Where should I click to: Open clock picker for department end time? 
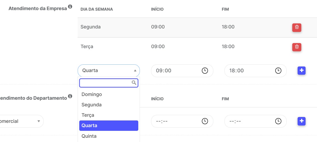point(278,121)
